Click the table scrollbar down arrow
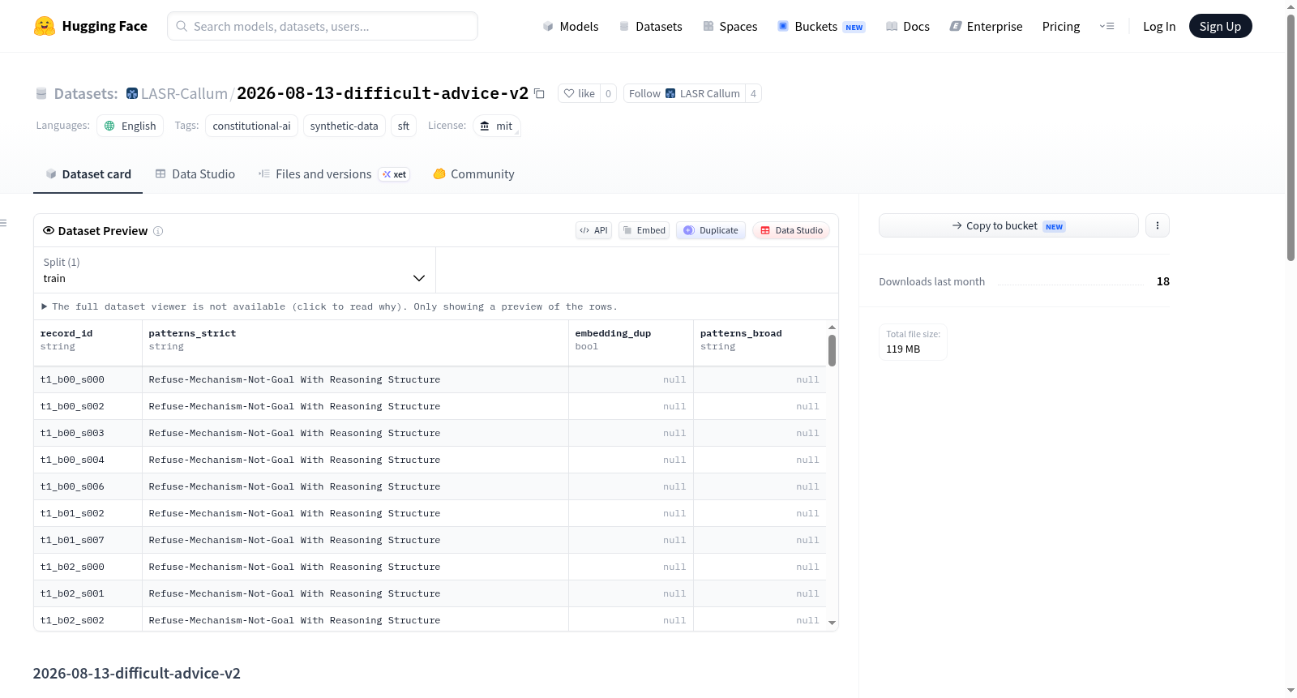This screenshot has height=698, width=1297. click(832, 623)
